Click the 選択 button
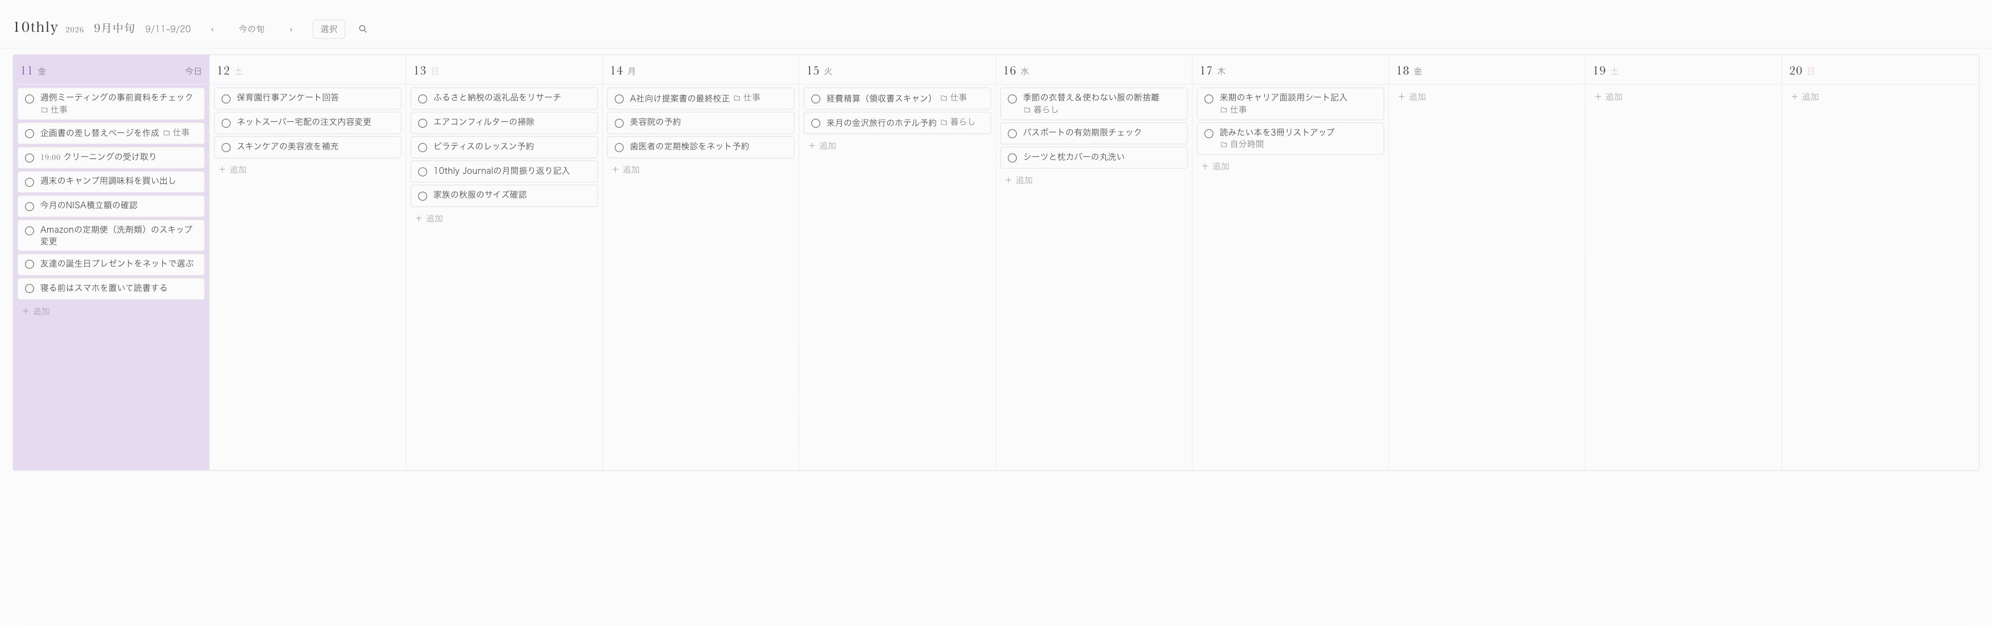The height and width of the screenshot is (625, 1992). click(x=328, y=29)
